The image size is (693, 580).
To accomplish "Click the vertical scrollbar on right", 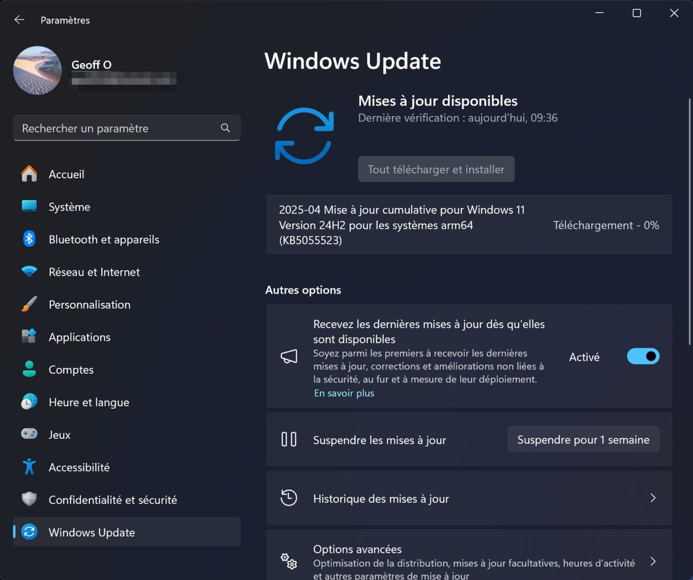I will coord(689,222).
